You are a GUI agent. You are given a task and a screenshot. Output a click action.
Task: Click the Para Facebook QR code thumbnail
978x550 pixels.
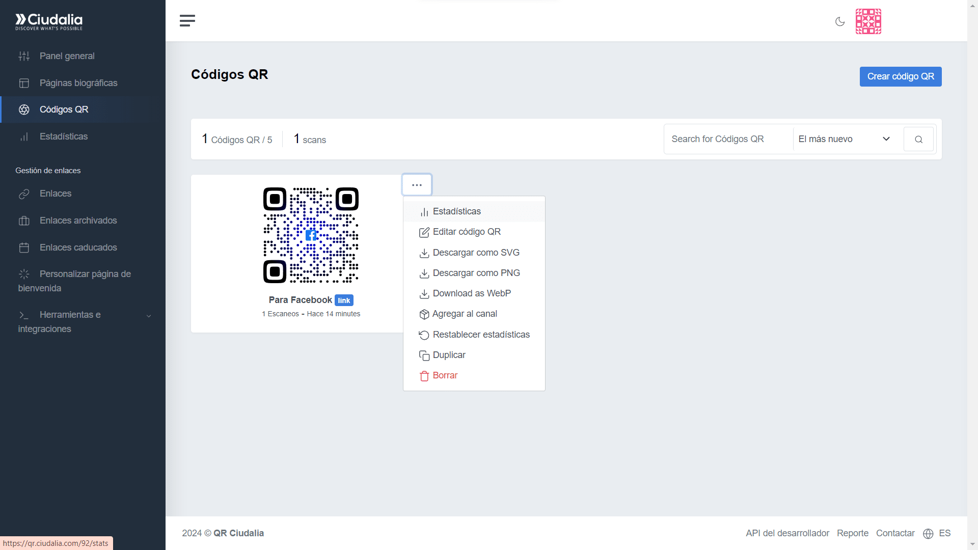point(311,235)
